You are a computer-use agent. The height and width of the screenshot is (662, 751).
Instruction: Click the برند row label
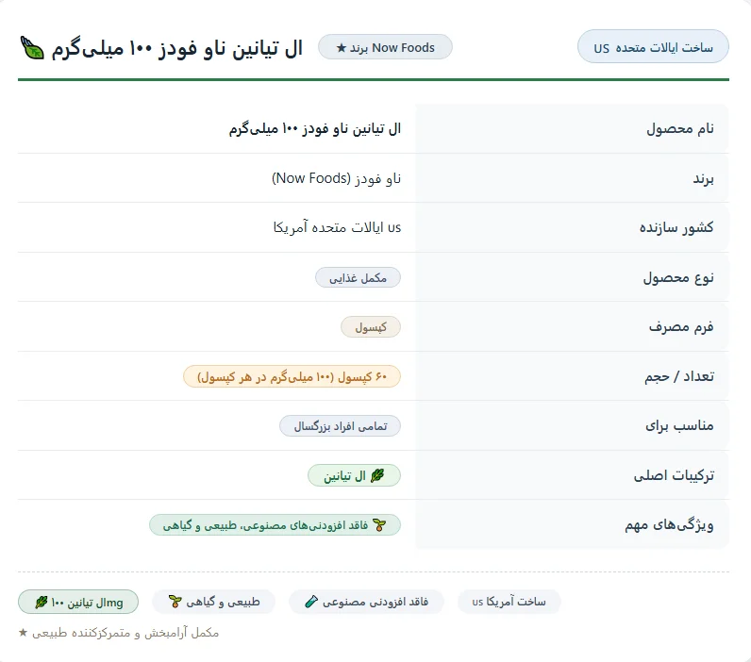pos(703,179)
